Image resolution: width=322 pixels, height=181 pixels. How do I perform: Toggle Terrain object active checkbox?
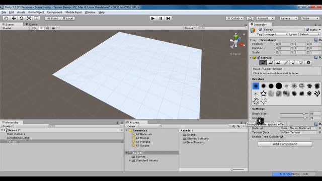tap(261, 30)
